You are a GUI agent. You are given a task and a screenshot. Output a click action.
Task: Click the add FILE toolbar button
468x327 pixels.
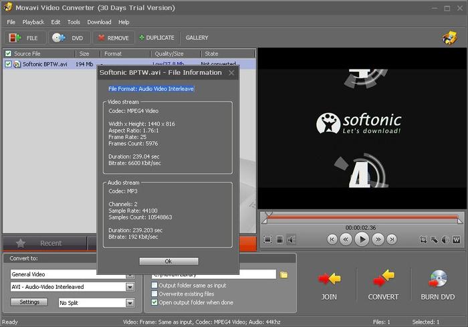[x=25, y=38]
